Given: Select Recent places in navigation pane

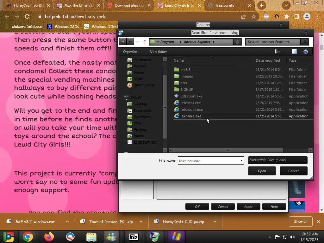Looking at the screenshot, I should pos(141,85).
